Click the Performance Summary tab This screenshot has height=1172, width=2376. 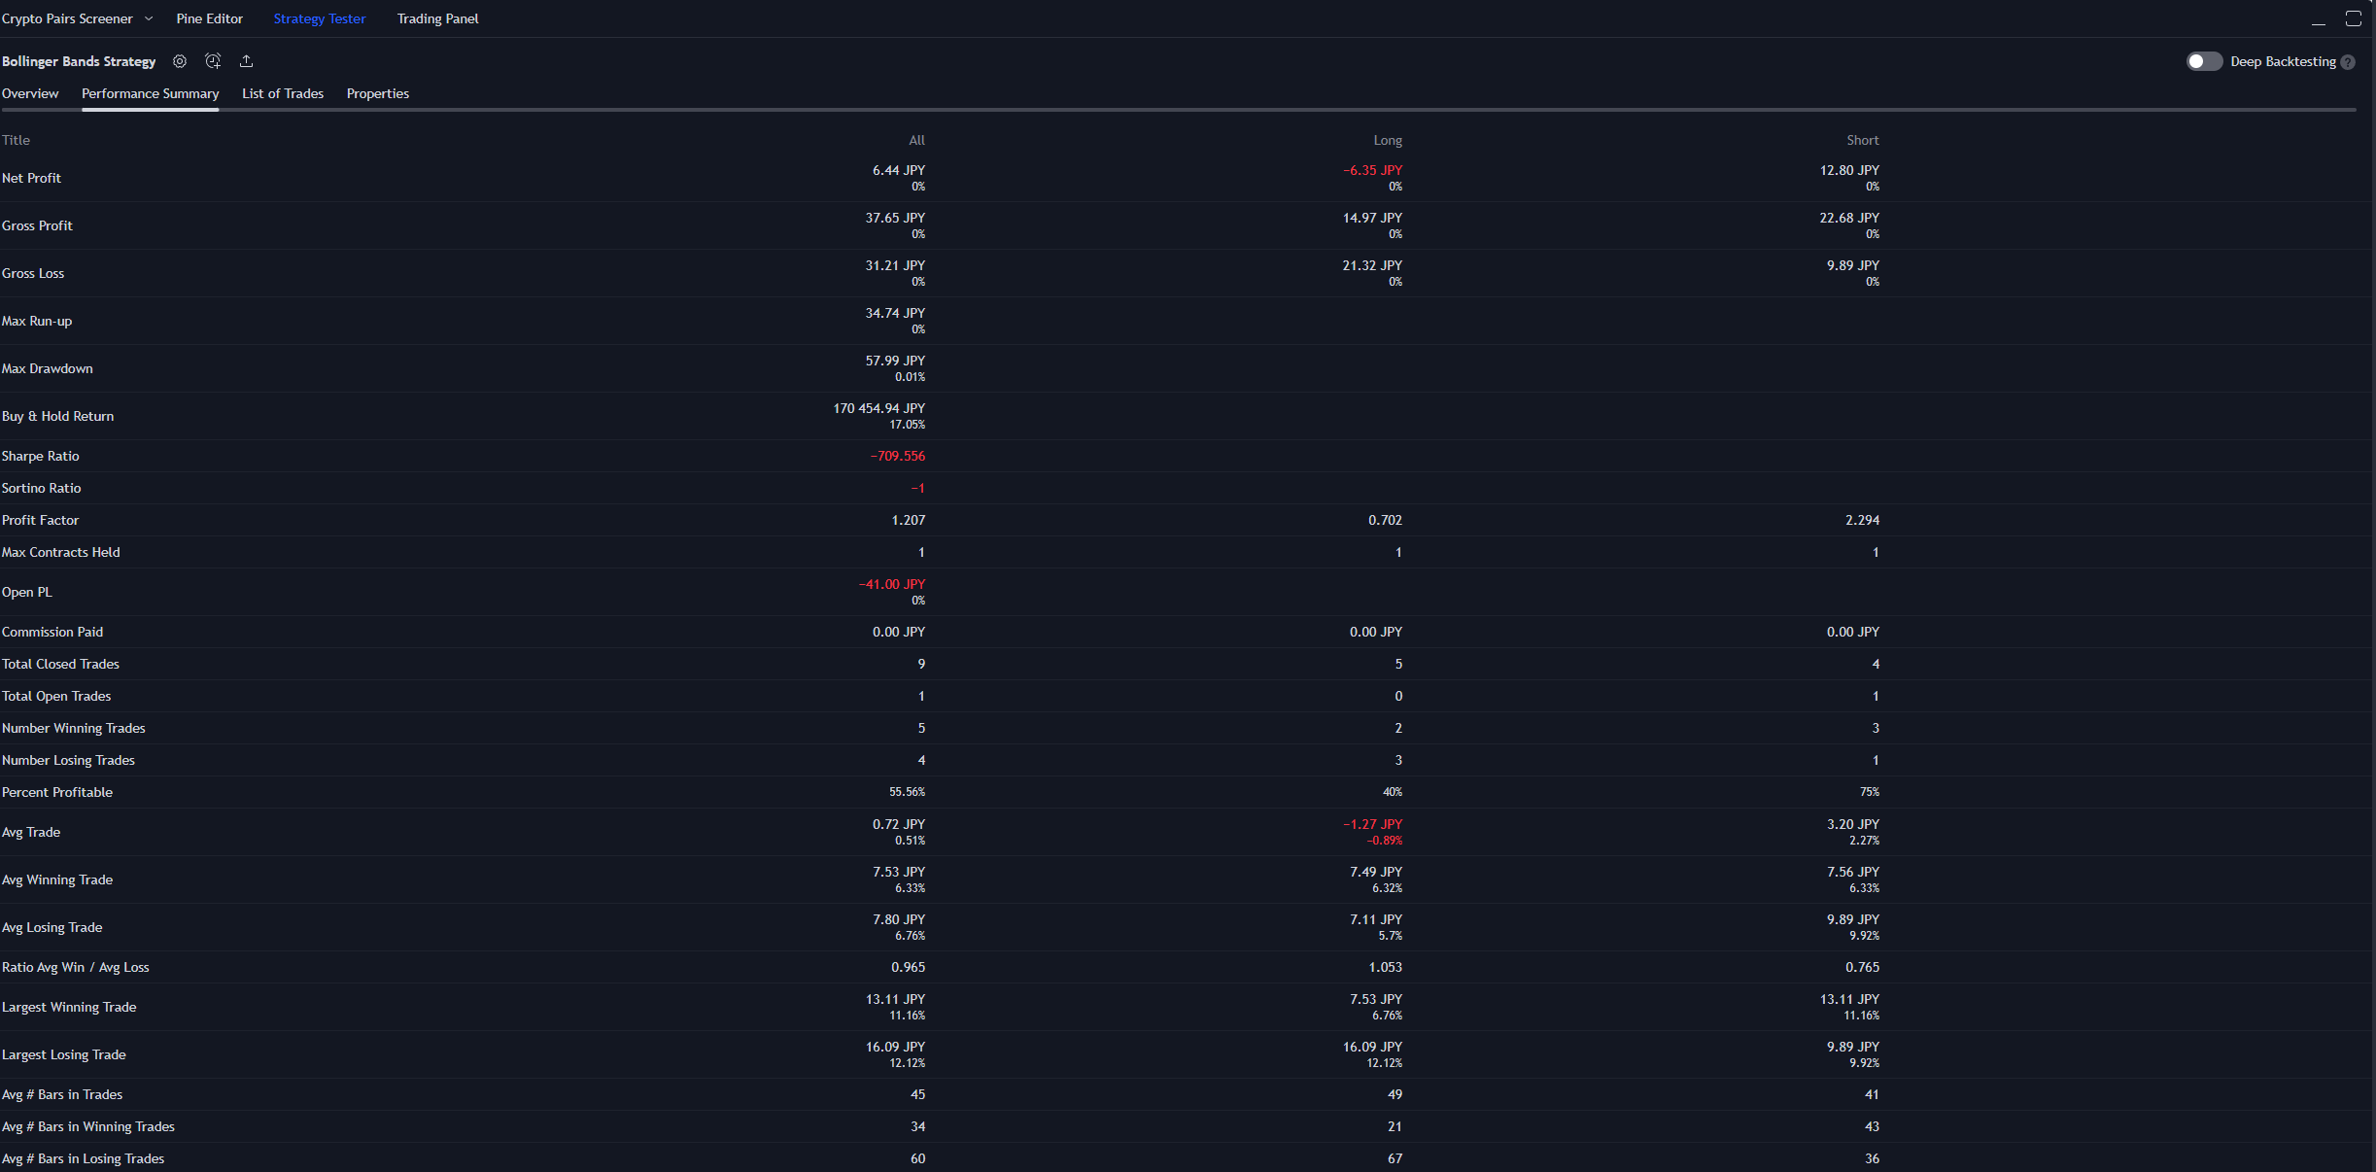pos(150,93)
